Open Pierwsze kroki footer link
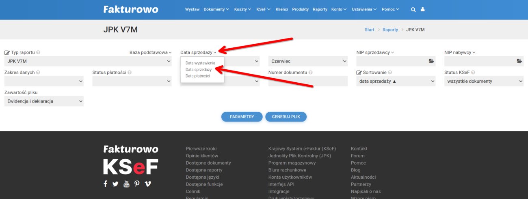The height and width of the screenshot is (199, 528). click(201, 149)
